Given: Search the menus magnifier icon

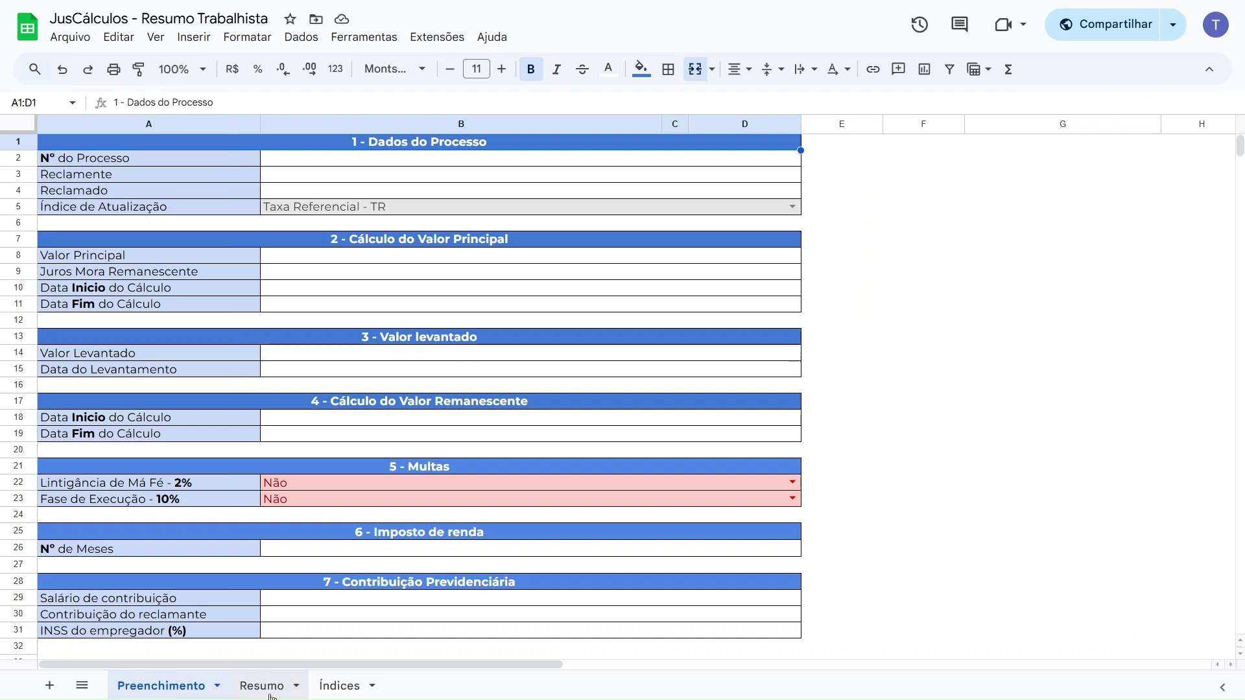Looking at the screenshot, I should tap(35, 69).
